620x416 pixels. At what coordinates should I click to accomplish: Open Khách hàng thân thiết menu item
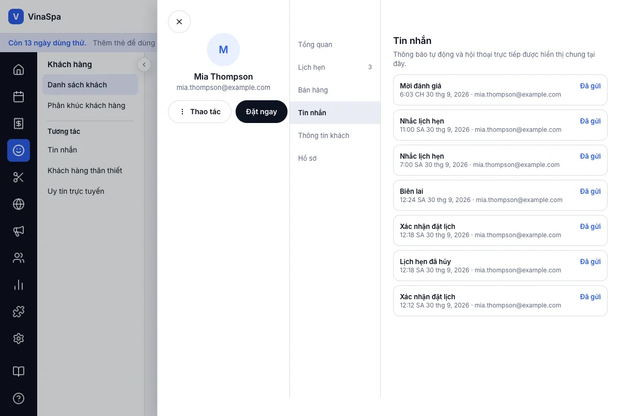tap(90, 171)
